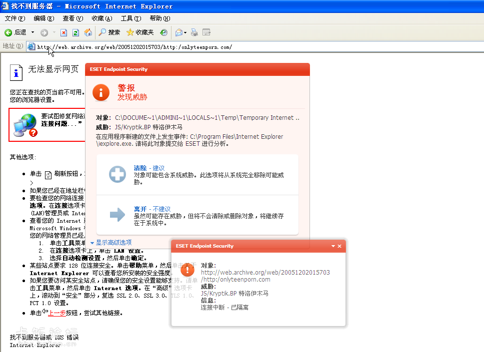Click the Refresh page icon

(x=75, y=32)
